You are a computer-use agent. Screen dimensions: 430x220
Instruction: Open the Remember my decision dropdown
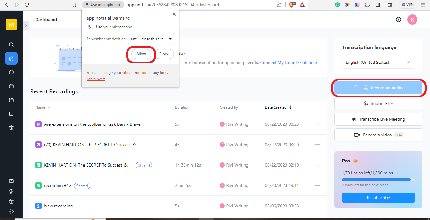(x=151, y=39)
